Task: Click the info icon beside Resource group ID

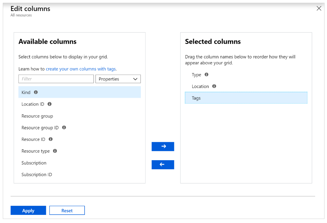Action: point(64,127)
